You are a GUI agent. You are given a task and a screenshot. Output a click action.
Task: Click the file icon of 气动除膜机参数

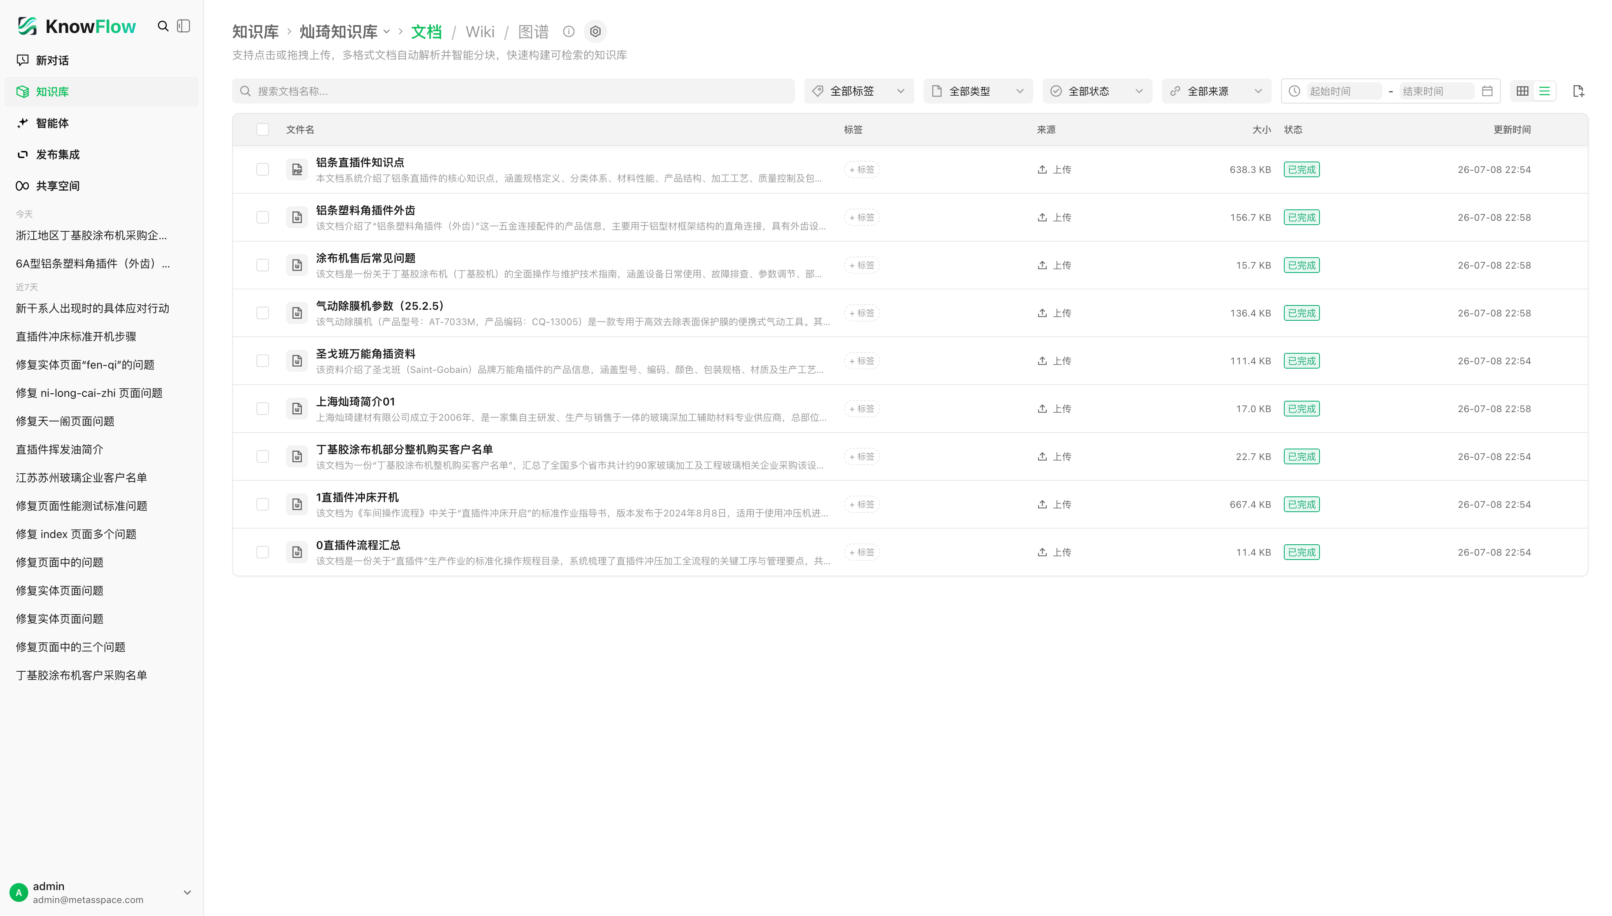(297, 313)
